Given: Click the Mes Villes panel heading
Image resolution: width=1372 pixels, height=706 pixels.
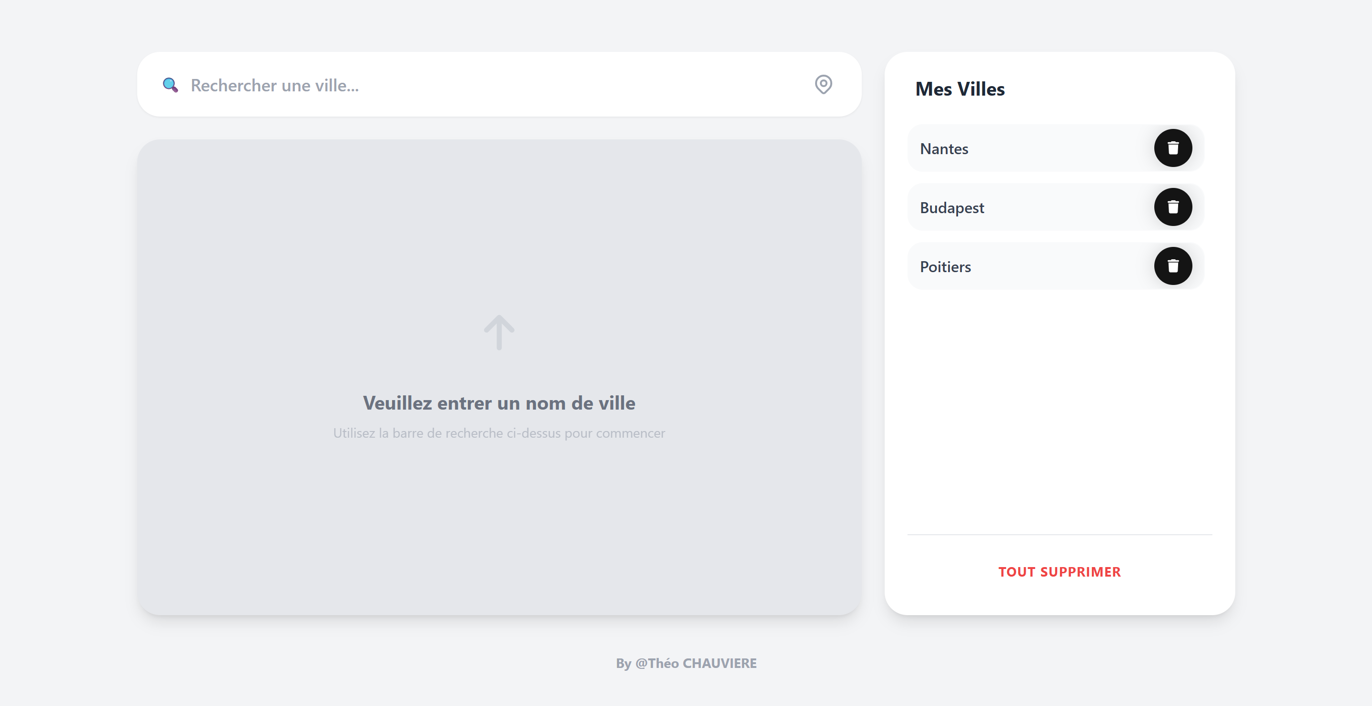Looking at the screenshot, I should [x=959, y=89].
